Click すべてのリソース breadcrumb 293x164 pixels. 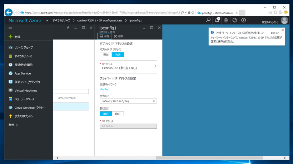pyautogui.click(x=61, y=21)
